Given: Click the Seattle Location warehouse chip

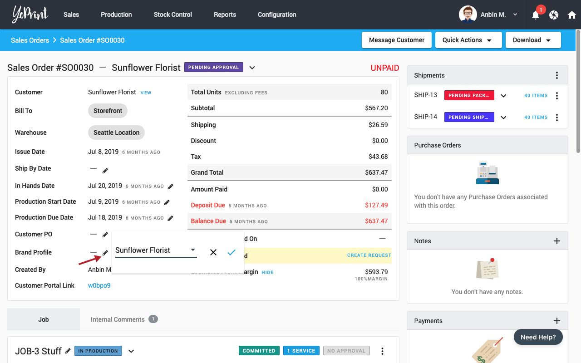Looking at the screenshot, I should 117,132.
